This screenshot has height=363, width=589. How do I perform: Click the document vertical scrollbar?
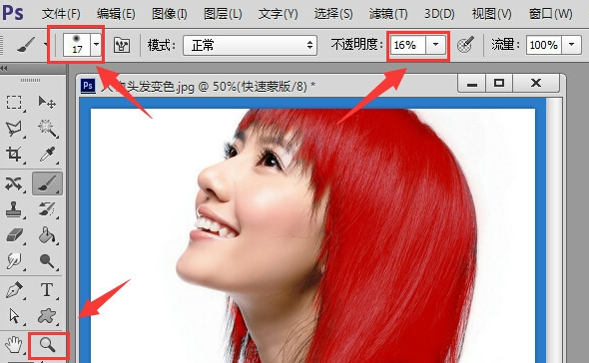[x=554, y=229]
